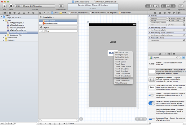Show the Connections inspector tab

179,13
